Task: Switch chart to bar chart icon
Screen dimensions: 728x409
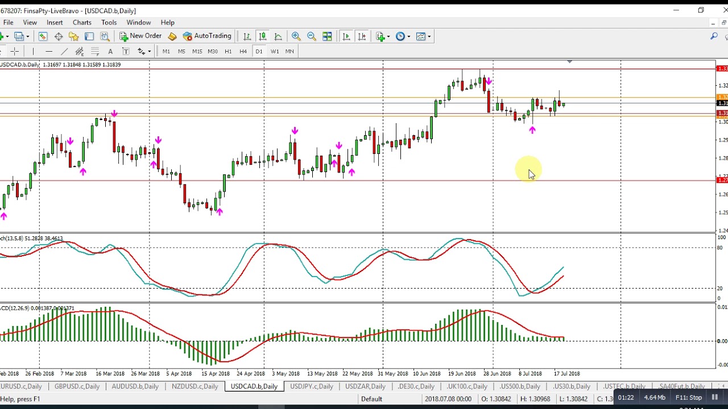Action: (x=247, y=36)
